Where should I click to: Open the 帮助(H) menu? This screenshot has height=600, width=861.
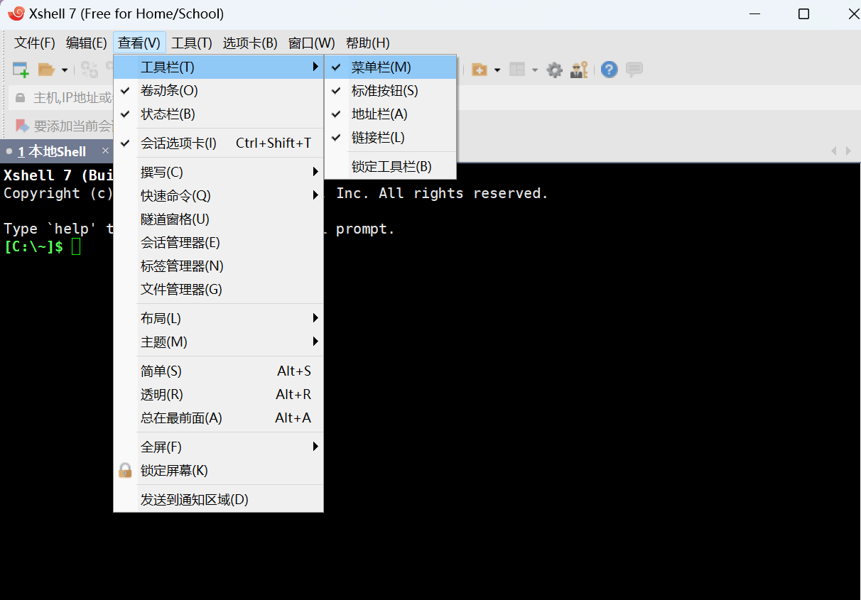(x=368, y=43)
